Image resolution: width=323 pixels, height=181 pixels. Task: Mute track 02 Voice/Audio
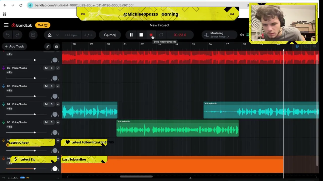(46, 68)
